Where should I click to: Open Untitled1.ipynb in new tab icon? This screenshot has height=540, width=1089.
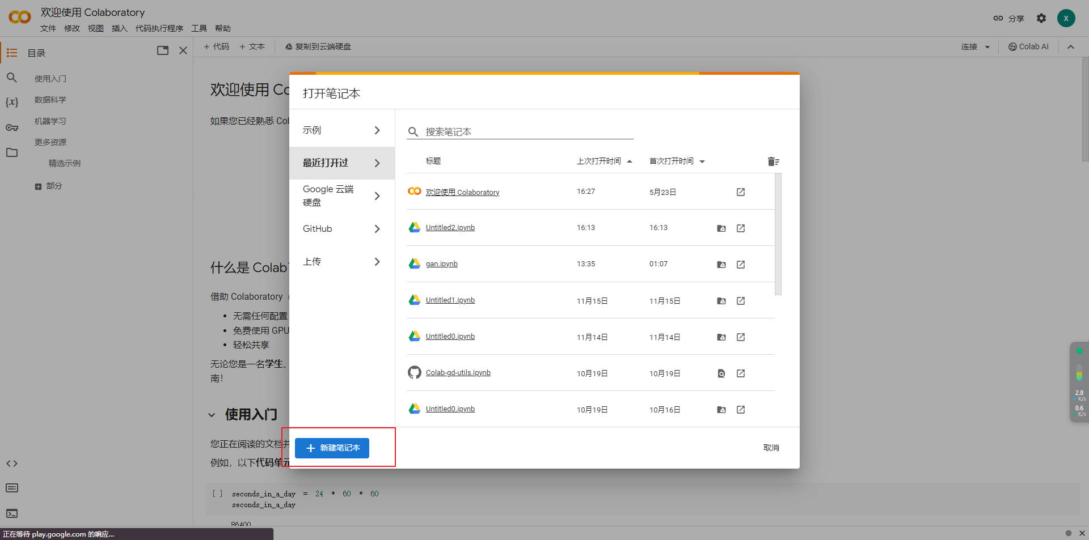pos(741,301)
